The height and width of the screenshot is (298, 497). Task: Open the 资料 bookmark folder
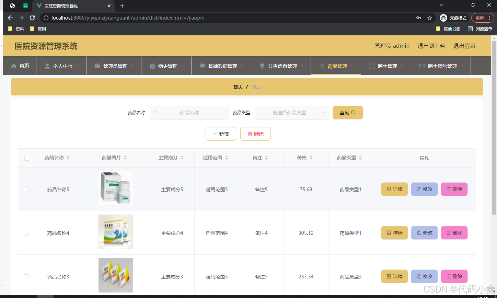pyautogui.click(x=16, y=29)
